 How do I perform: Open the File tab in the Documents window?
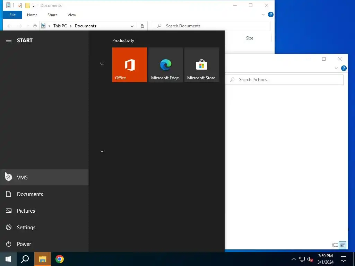click(12, 15)
